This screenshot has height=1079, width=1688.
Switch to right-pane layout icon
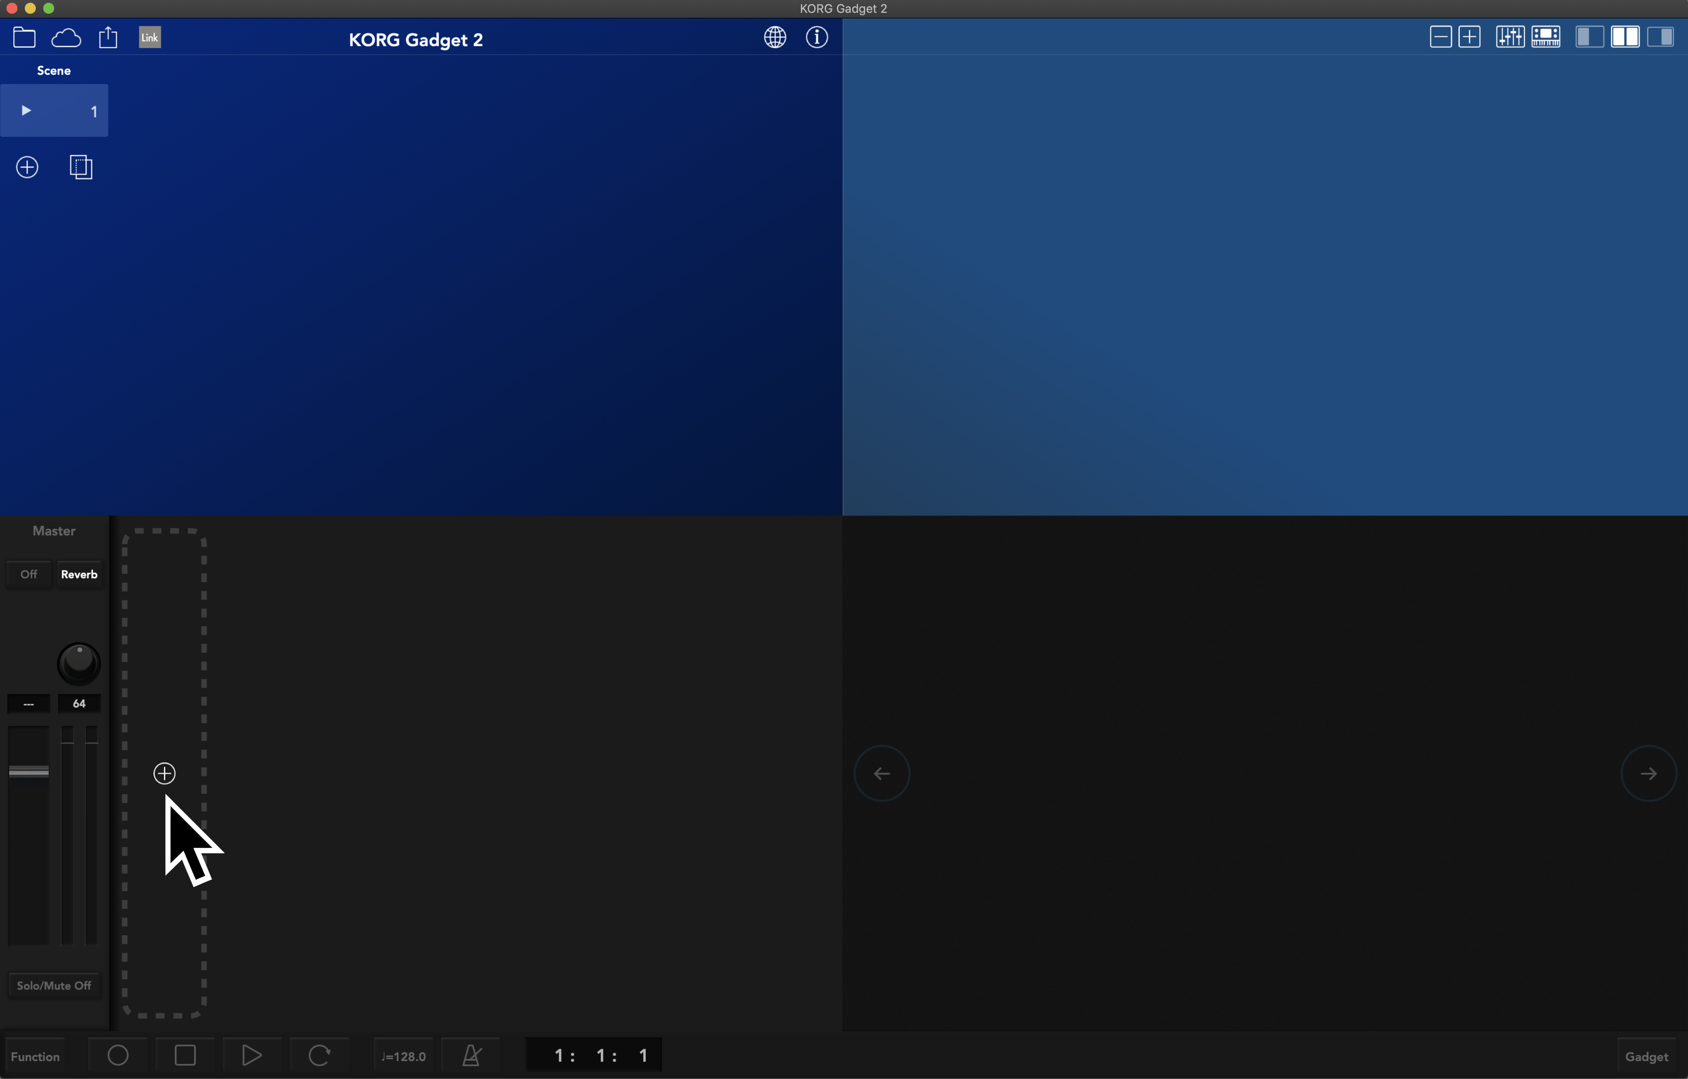[x=1660, y=37]
